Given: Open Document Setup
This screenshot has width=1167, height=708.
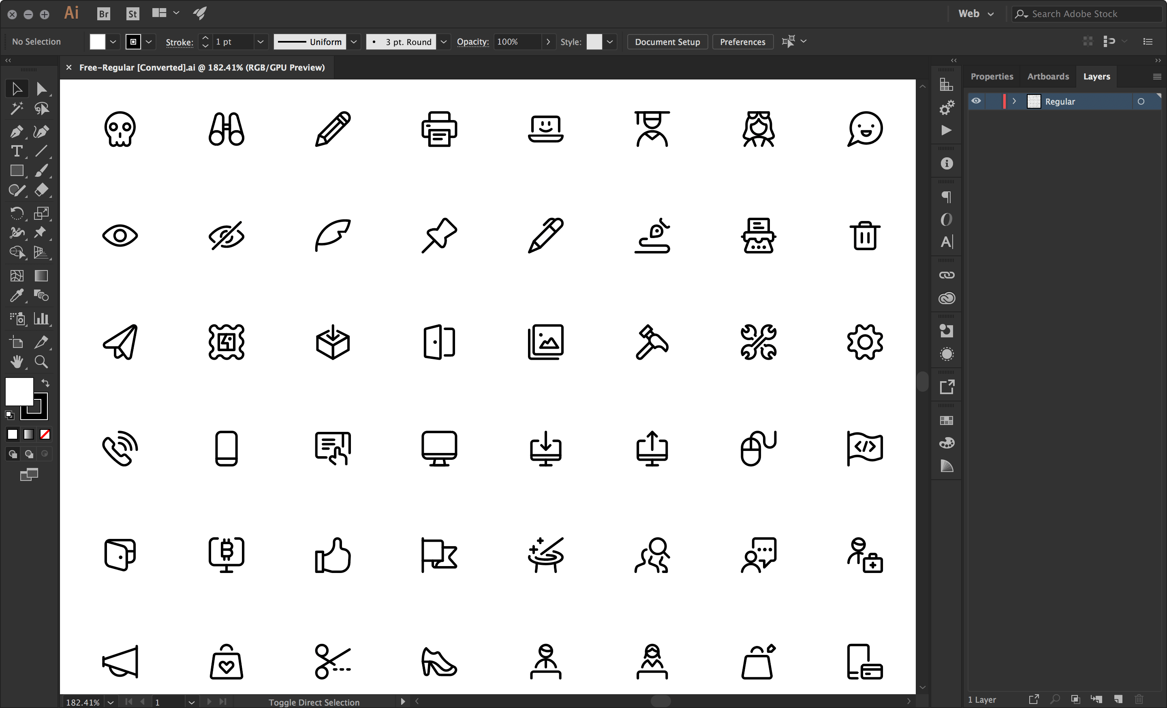Looking at the screenshot, I should point(667,42).
